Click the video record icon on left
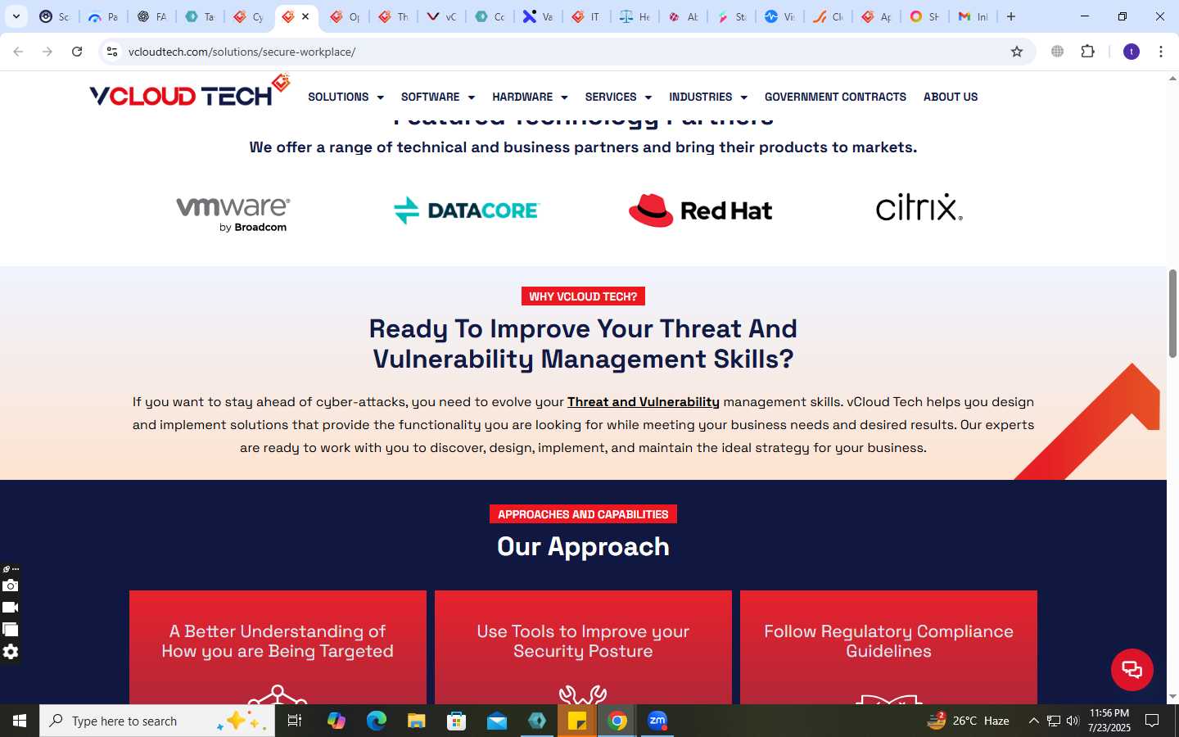Viewport: 1179px width, 737px height. (11, 608)
